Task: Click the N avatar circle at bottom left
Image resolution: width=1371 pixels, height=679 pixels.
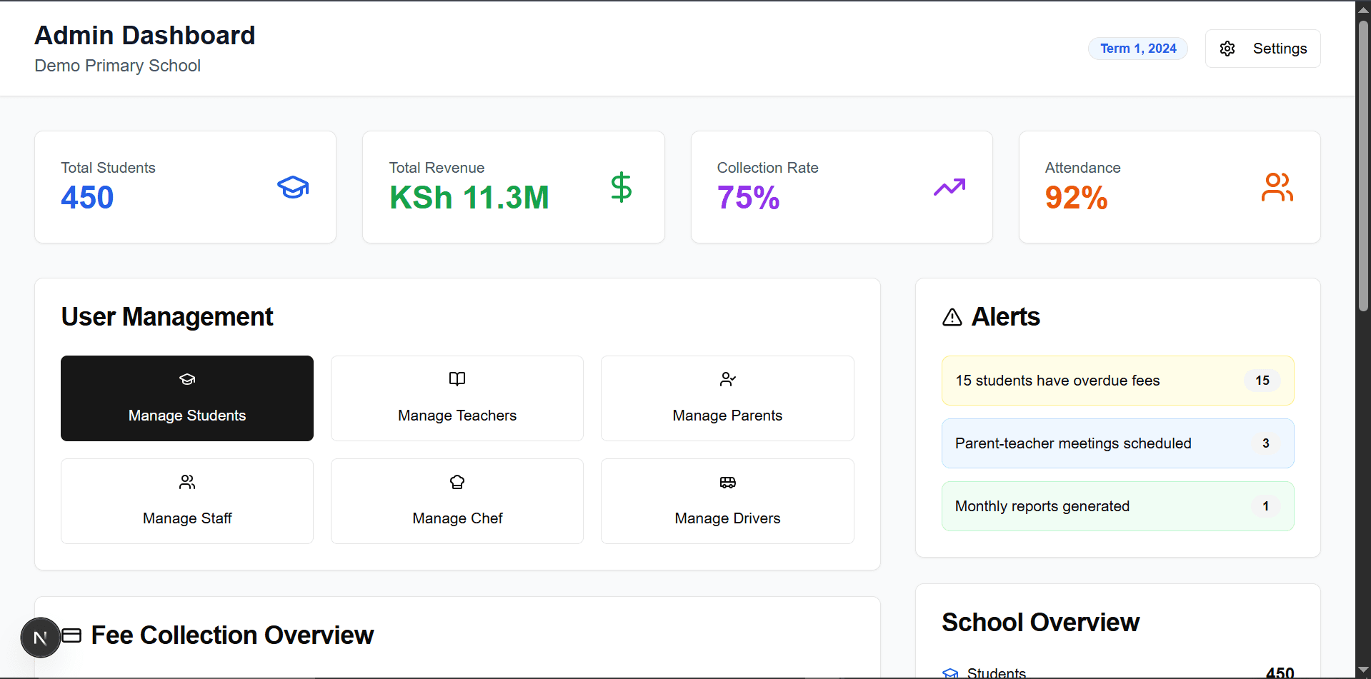Action: pyautogui.click(x=40, y=637)
